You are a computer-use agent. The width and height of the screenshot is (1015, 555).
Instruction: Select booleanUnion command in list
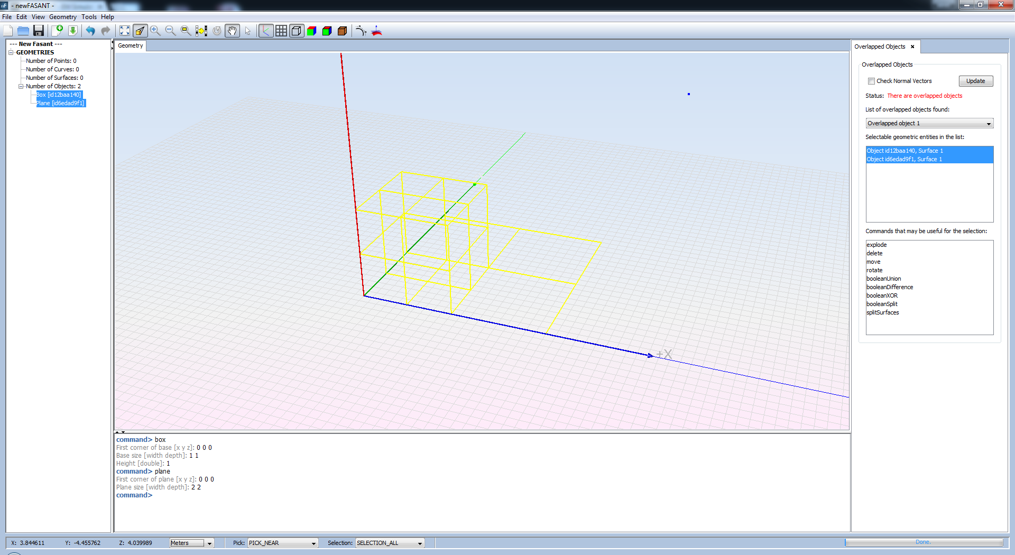(x=883, y=279)
